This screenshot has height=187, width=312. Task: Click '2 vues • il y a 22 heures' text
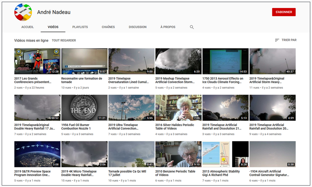pyautogui.click(x=29, y=87)
